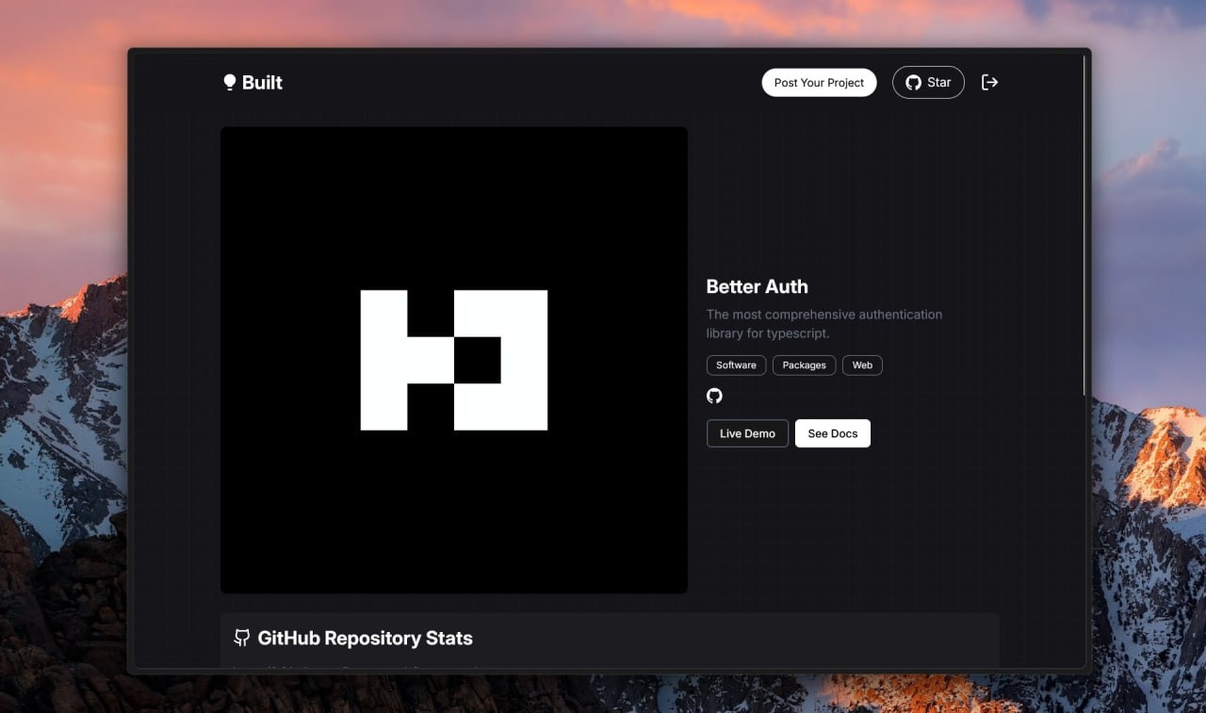Open the Better Auth logo thumbnail

(x=454, y=360)
